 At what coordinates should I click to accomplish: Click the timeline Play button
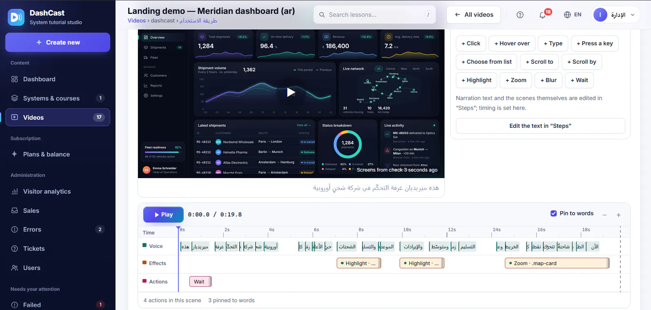click(x=163, y=214)
